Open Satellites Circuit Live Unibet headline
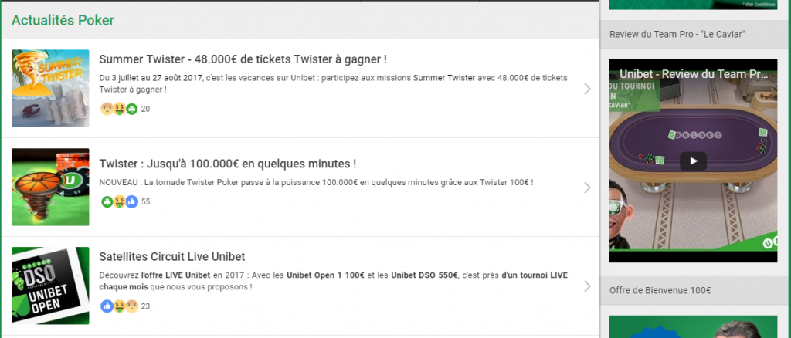Viewport: 791px width, 338px height. [172, 257]
